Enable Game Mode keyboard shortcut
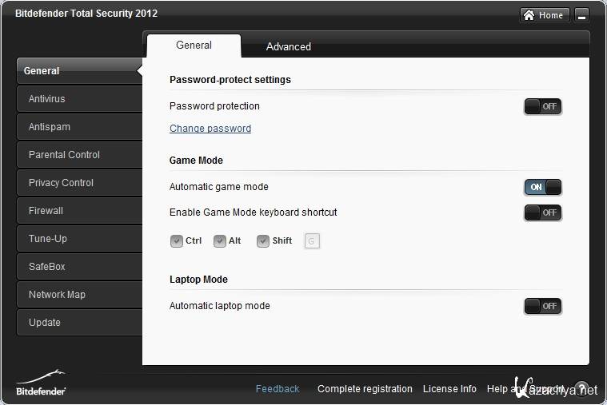Viewport: 607px width, 405px height. pyautogui.click(x=543, y=212)
